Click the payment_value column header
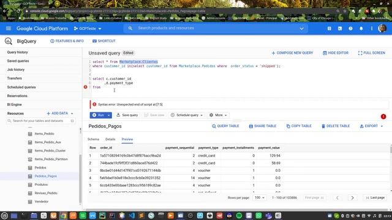The width and height of the screenshot is (392, 220). tap(269, 148)
